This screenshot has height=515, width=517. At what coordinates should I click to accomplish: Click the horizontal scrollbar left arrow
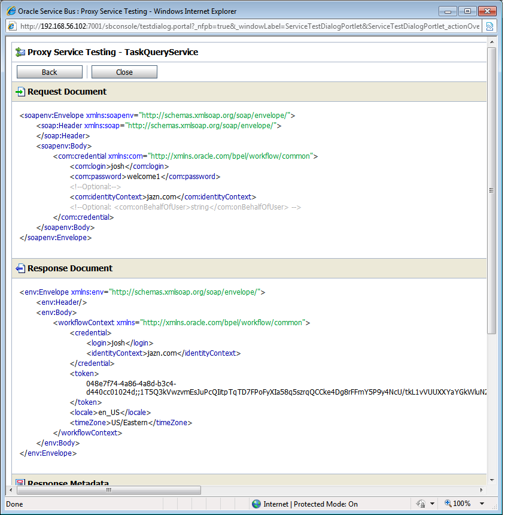[x=11, y=490]
